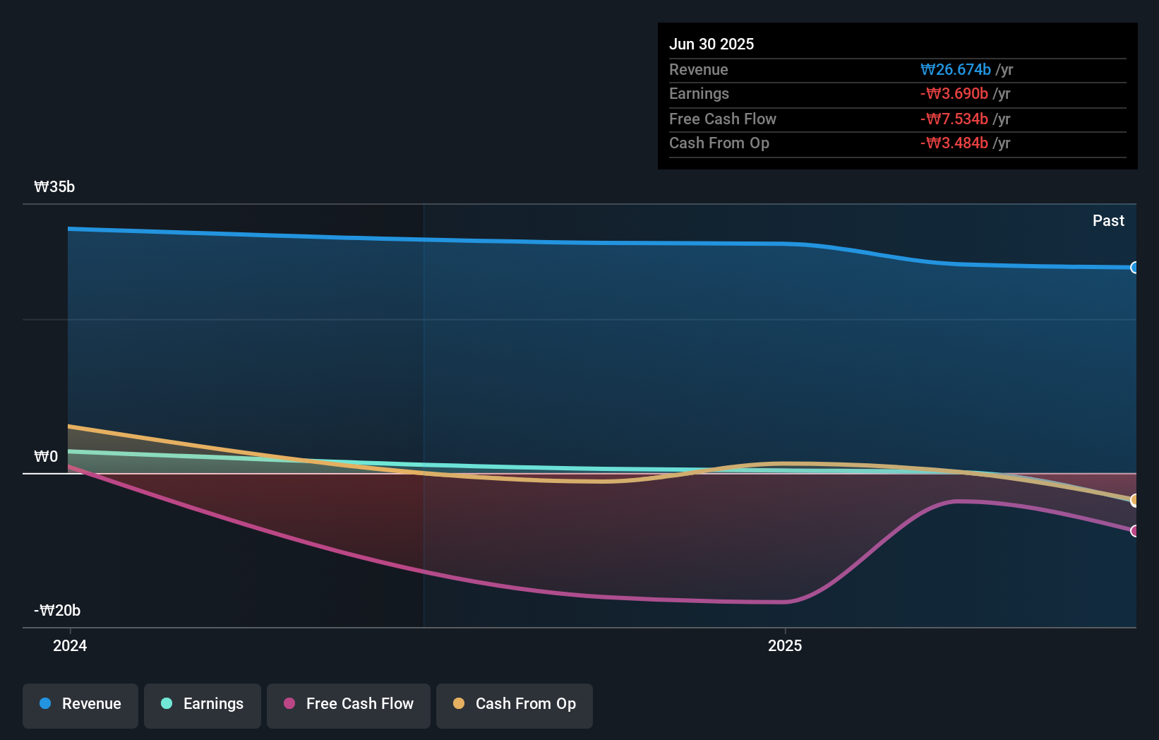
Task: Click the 2024 x-axis label
Action: 70,645
